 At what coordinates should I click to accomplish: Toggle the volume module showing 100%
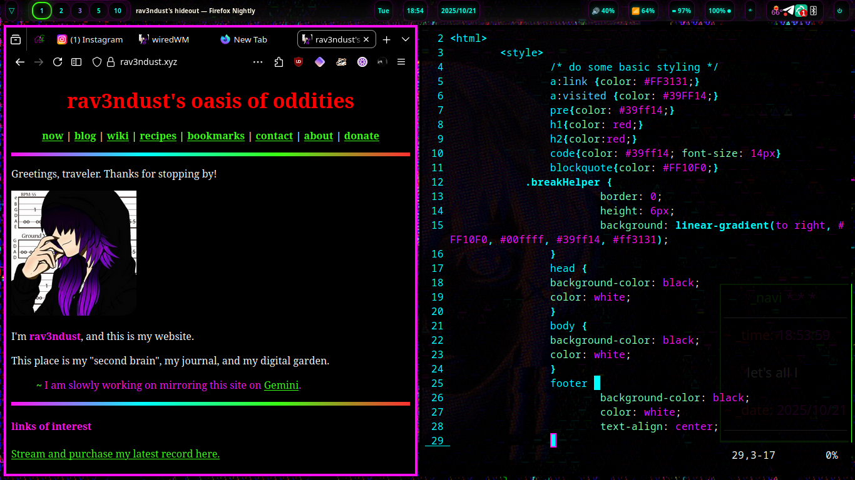[719, 11]
